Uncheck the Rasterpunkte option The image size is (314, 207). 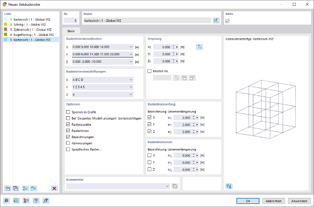pyautogui.click(x=68, y=125)
